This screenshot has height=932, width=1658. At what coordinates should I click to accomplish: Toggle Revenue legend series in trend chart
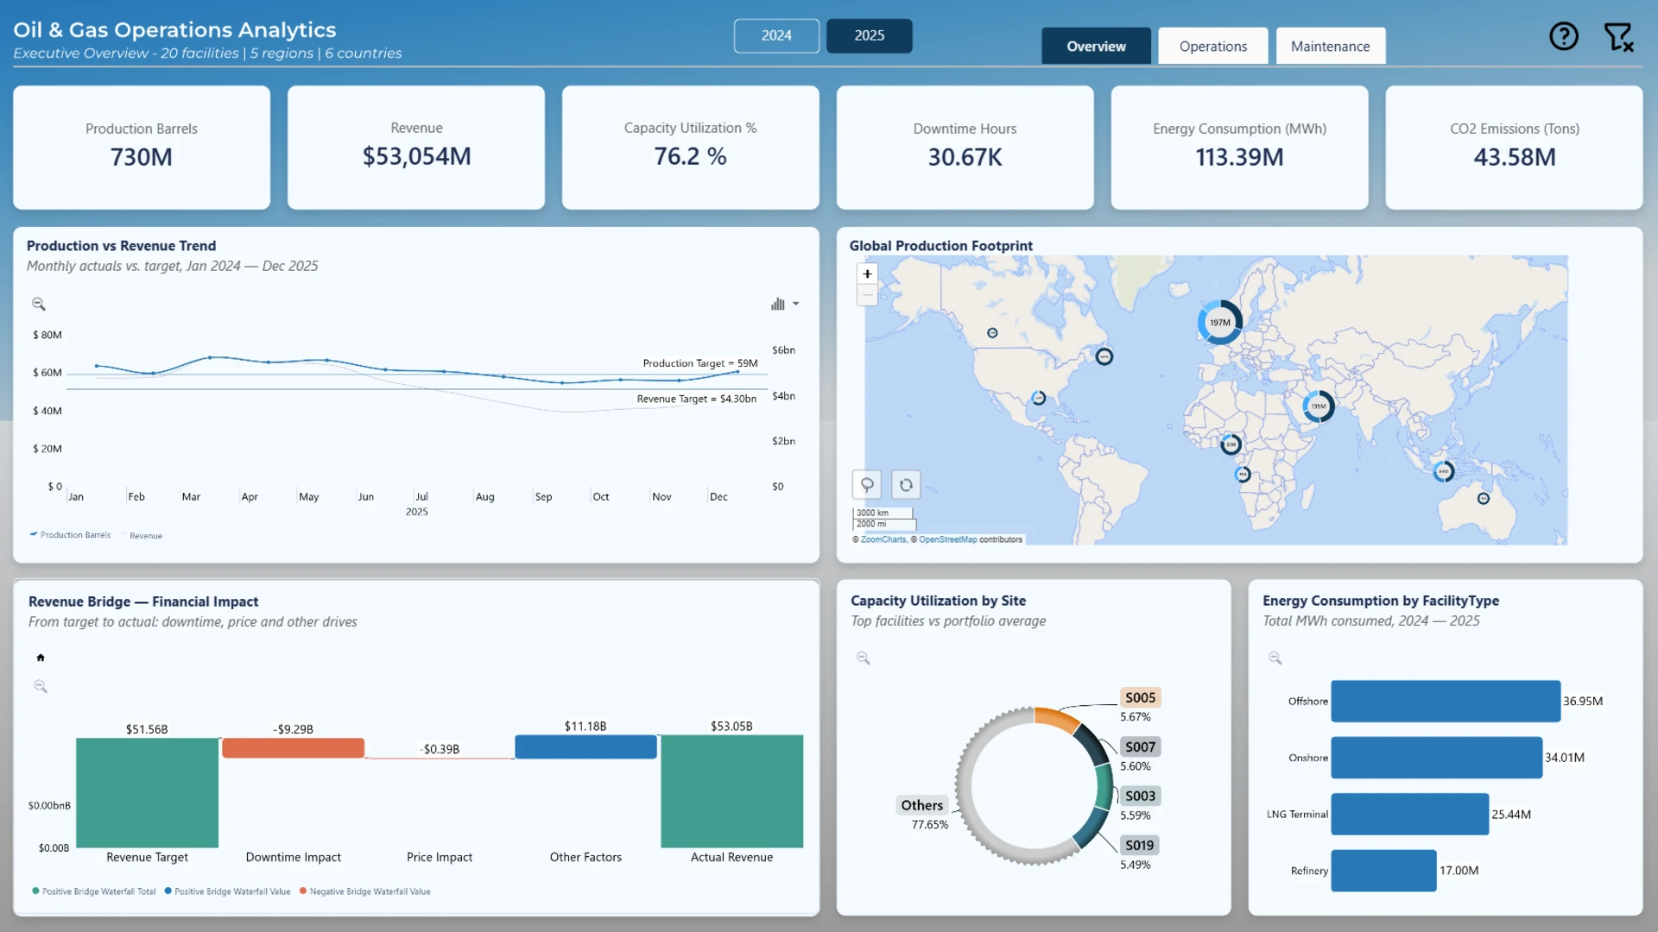pyautogui.click(x=142, y=536)
